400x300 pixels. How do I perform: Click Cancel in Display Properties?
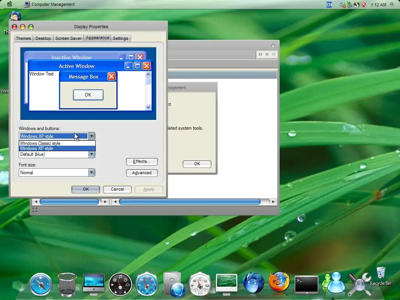click(117, 189)
